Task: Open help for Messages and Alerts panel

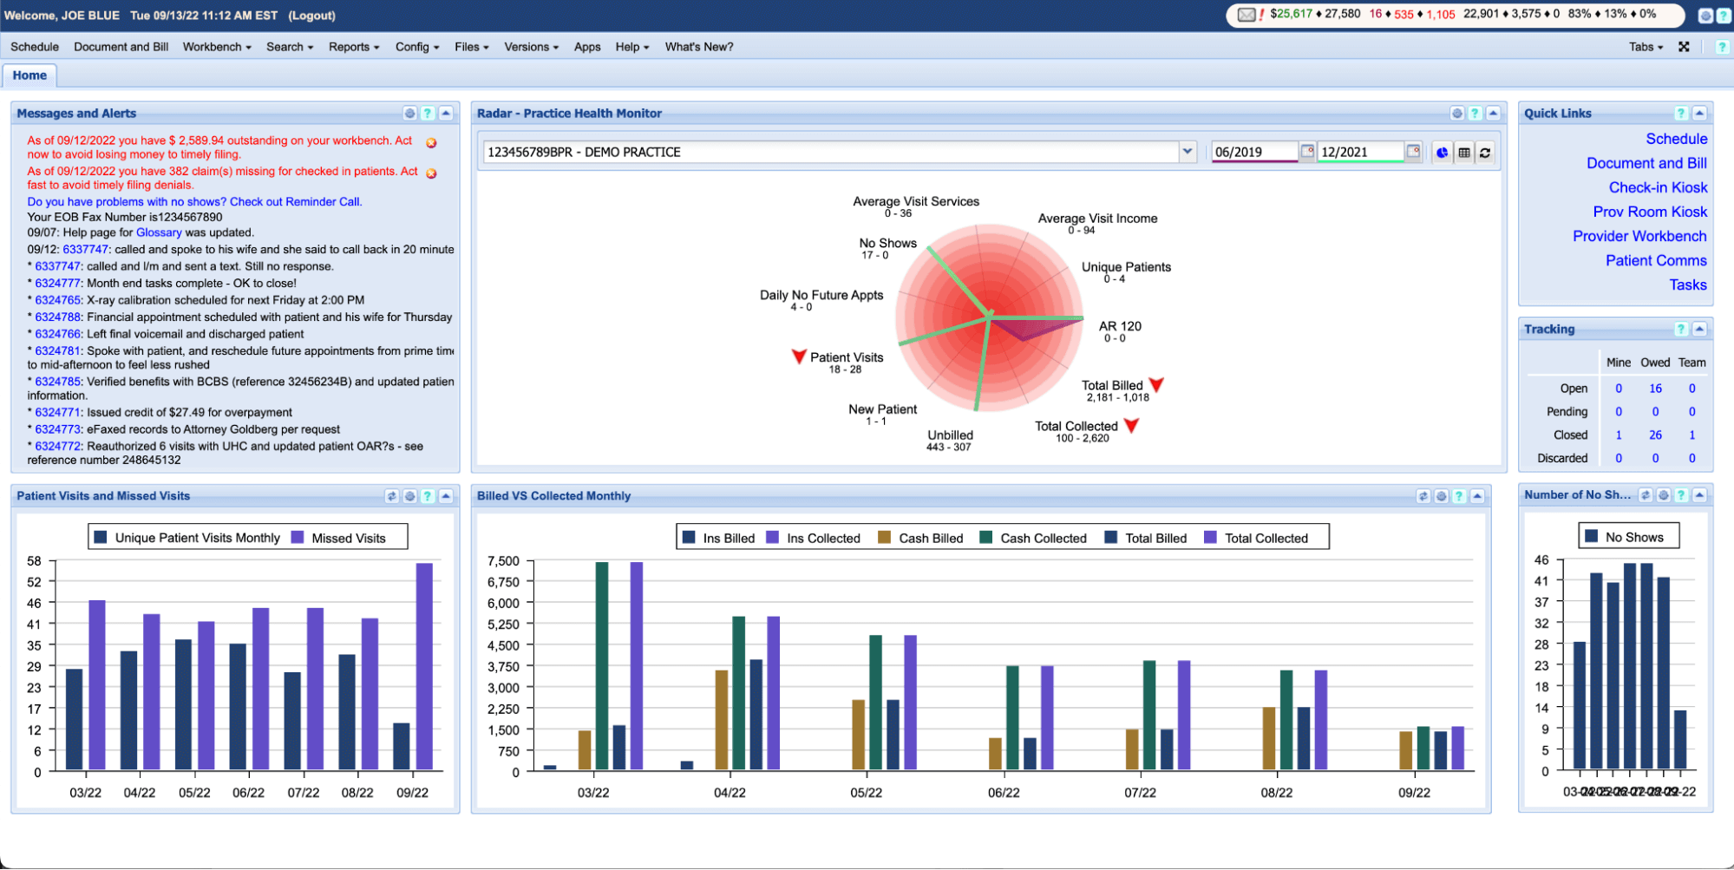Action: click(428, 114)
